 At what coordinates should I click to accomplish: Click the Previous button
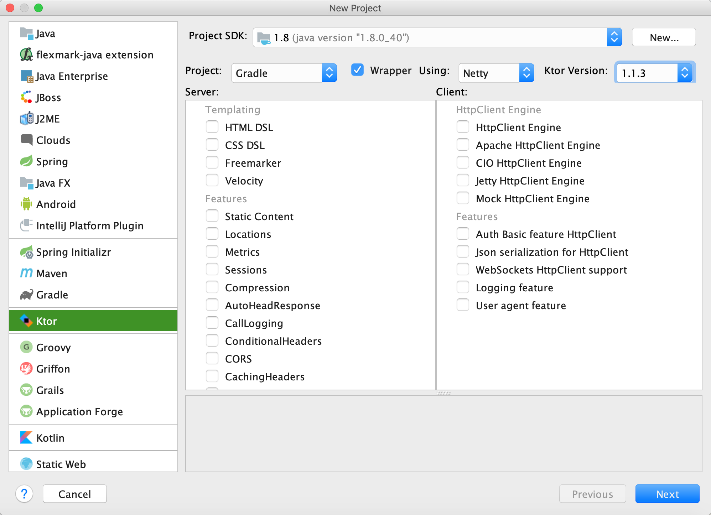click(592, 494)
